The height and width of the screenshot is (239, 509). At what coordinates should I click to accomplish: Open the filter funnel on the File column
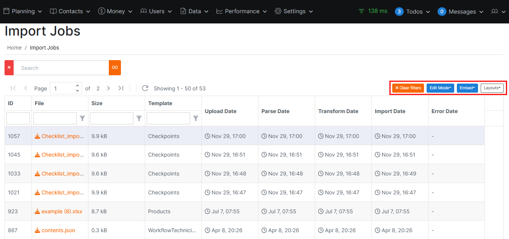click(x=82, y=118)
